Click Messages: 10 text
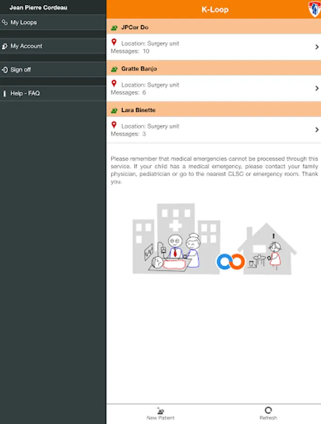Image resolution: width=321 pixels, height=424 pixels. (x=130, y=51)
